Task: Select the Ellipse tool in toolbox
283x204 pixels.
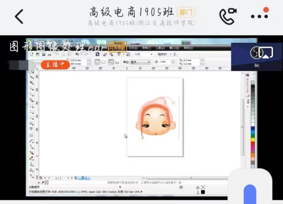Action: [x=32, y=112]
